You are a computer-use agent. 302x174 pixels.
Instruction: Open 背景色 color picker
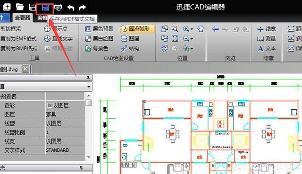(x=96, y=48)
